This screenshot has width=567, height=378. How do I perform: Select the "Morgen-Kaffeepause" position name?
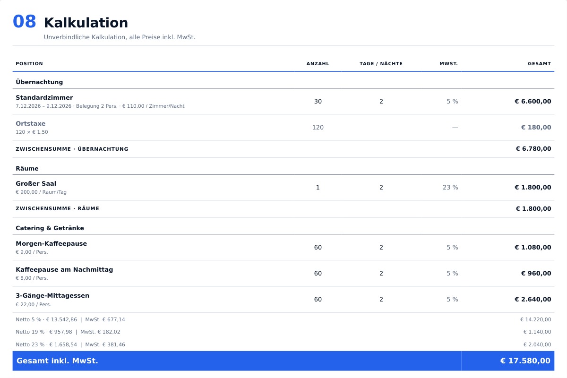coord(52,244)
